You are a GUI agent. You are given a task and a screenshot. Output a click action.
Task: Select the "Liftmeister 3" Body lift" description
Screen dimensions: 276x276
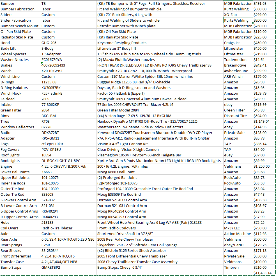point(160,49)
